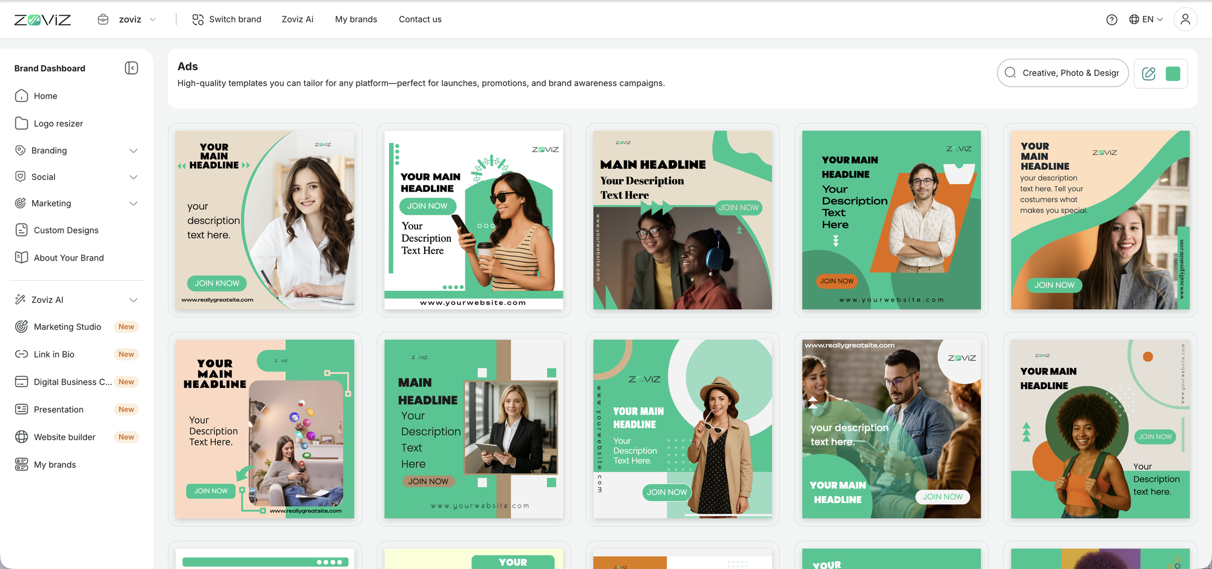Select ad template with woman holding phone and coffee
This screenshot has width=1212, height=569.
tap(474, 220)
